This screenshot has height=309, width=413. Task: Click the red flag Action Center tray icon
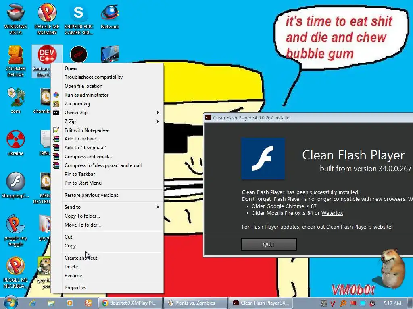(x=353, y=303)
